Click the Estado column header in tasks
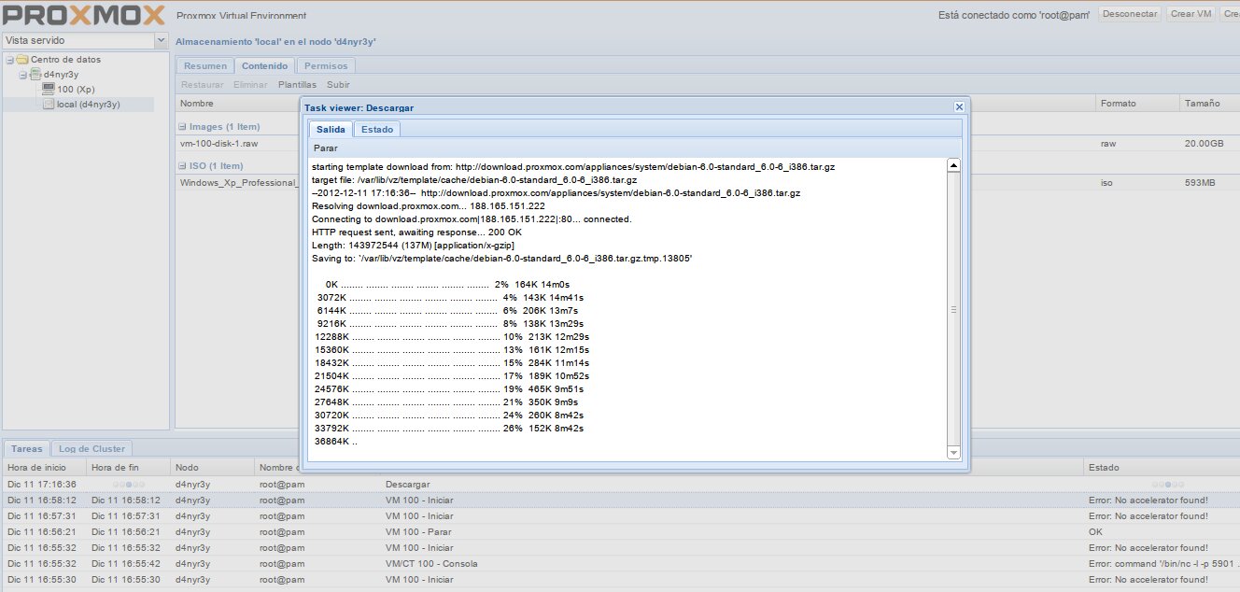Viewport: 1240px width, 592px height. click(1162, 467)
